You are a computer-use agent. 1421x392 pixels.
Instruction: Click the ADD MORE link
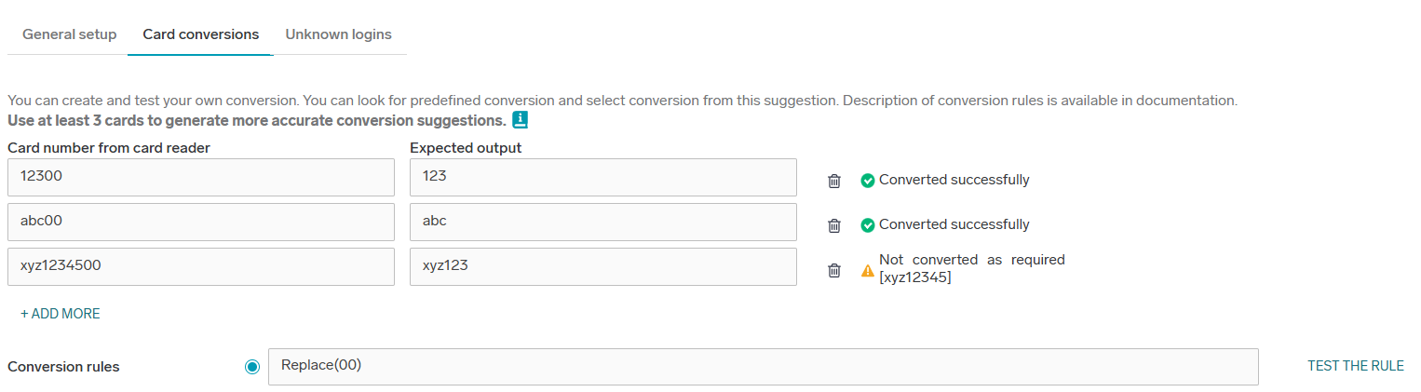click(61, 314)
